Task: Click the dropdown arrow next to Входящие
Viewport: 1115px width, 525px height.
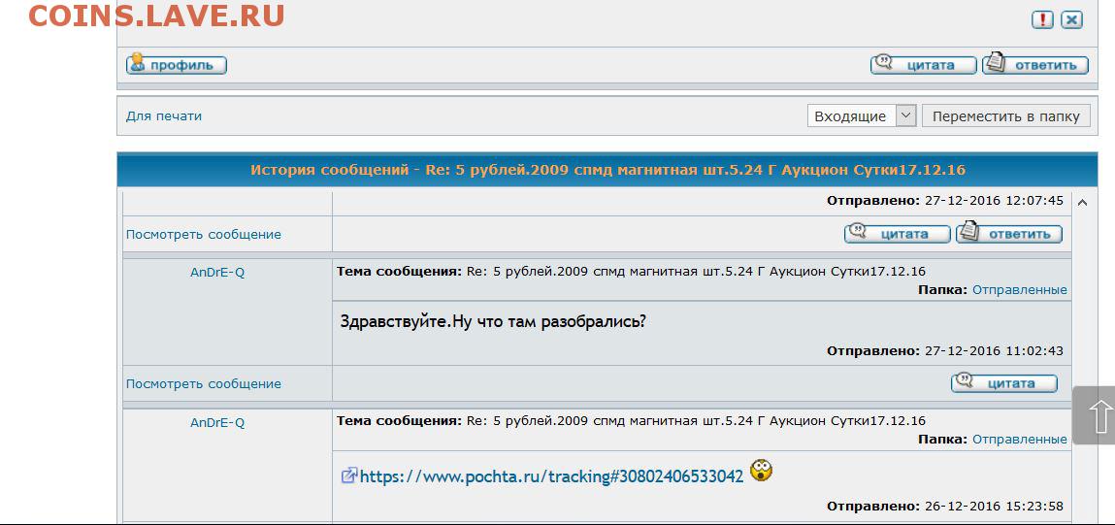Action: 905,115
